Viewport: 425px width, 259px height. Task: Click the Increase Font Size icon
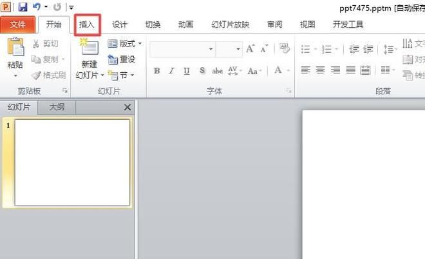coord(250,49)
